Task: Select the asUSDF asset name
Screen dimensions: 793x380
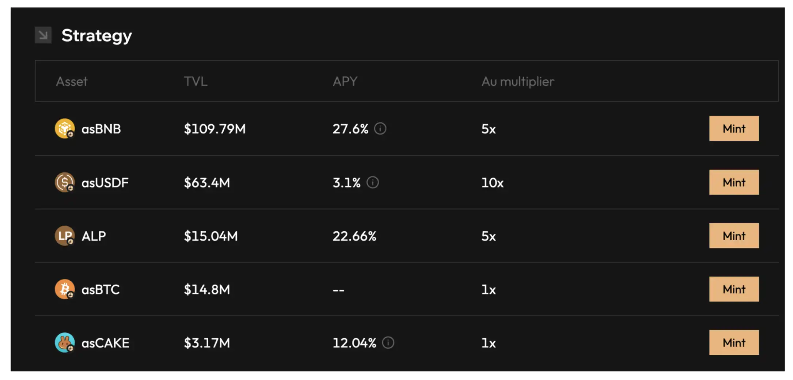Action: (105, 182)
